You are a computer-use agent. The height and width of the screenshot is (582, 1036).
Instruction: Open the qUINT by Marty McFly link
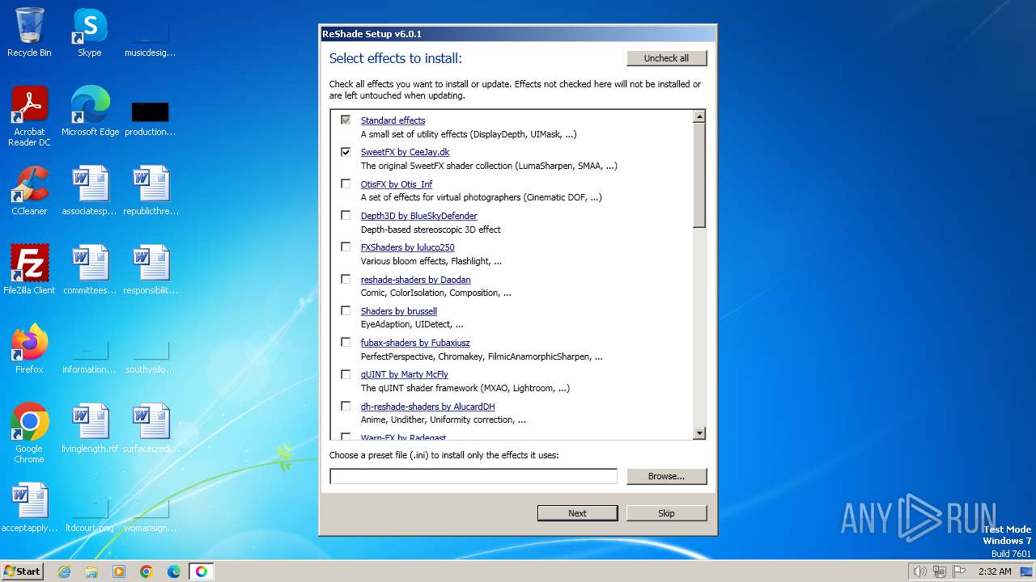[x=404, y=374]
